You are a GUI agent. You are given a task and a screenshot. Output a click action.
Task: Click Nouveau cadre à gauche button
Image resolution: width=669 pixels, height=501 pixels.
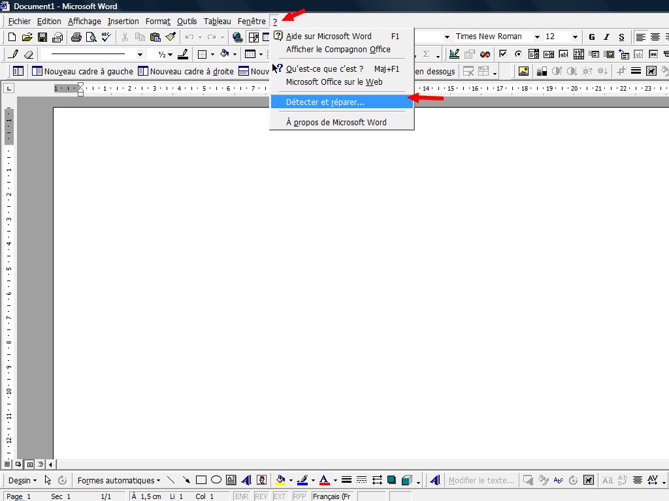point(83,71)
